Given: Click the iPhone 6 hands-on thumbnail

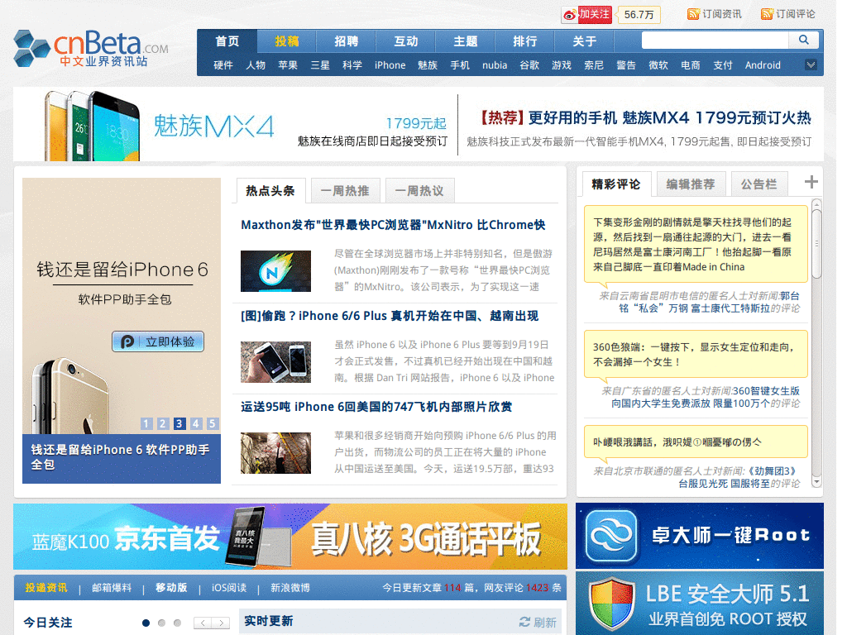Looking at the screenshot, I should pyautogui.click(x=275, y=362).
